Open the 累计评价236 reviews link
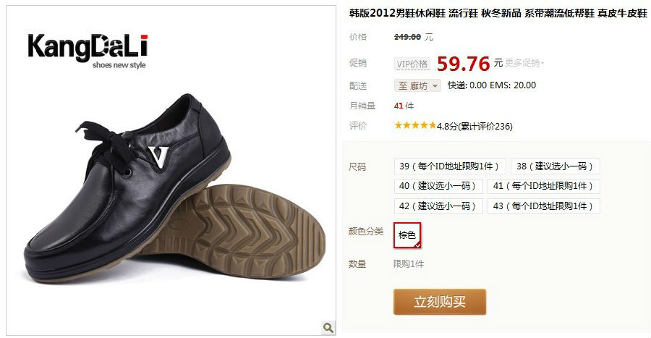 point(485,126)
